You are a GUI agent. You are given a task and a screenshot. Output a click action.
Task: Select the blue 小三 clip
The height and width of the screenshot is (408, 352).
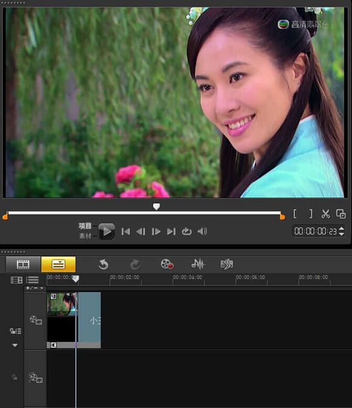(x=89, y=317)
